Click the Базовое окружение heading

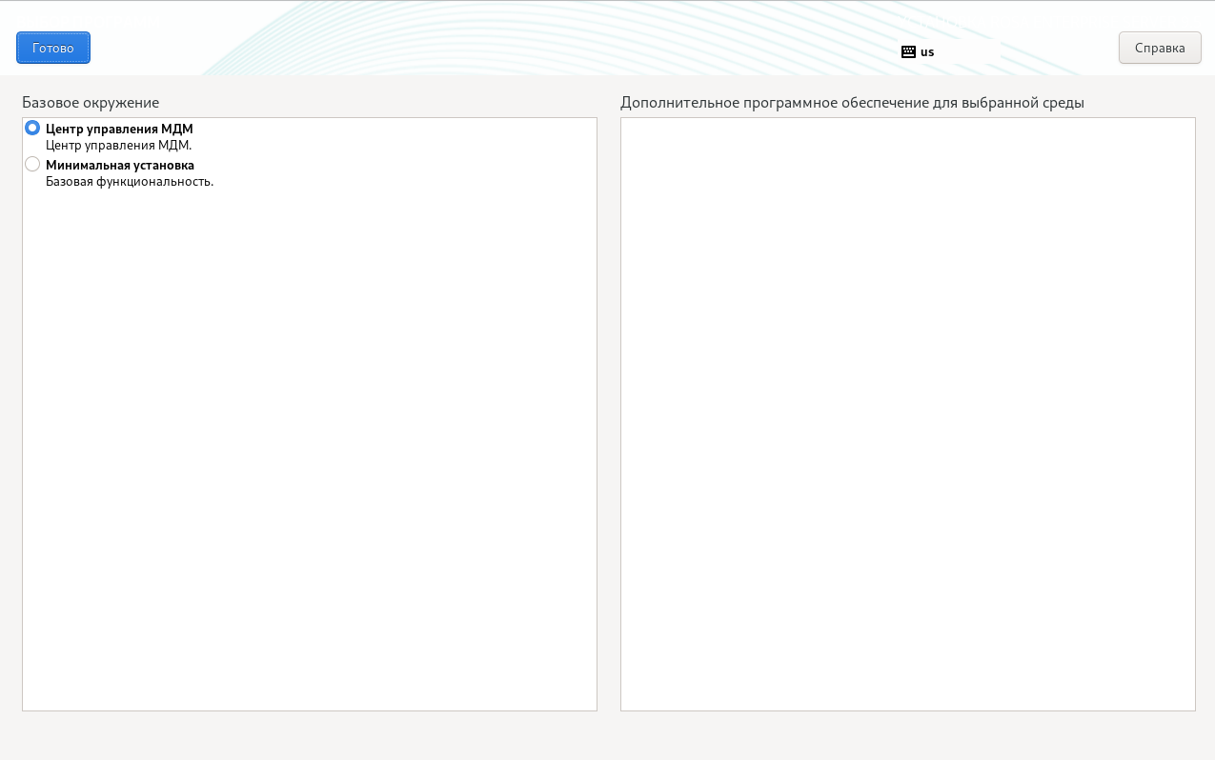91,102
